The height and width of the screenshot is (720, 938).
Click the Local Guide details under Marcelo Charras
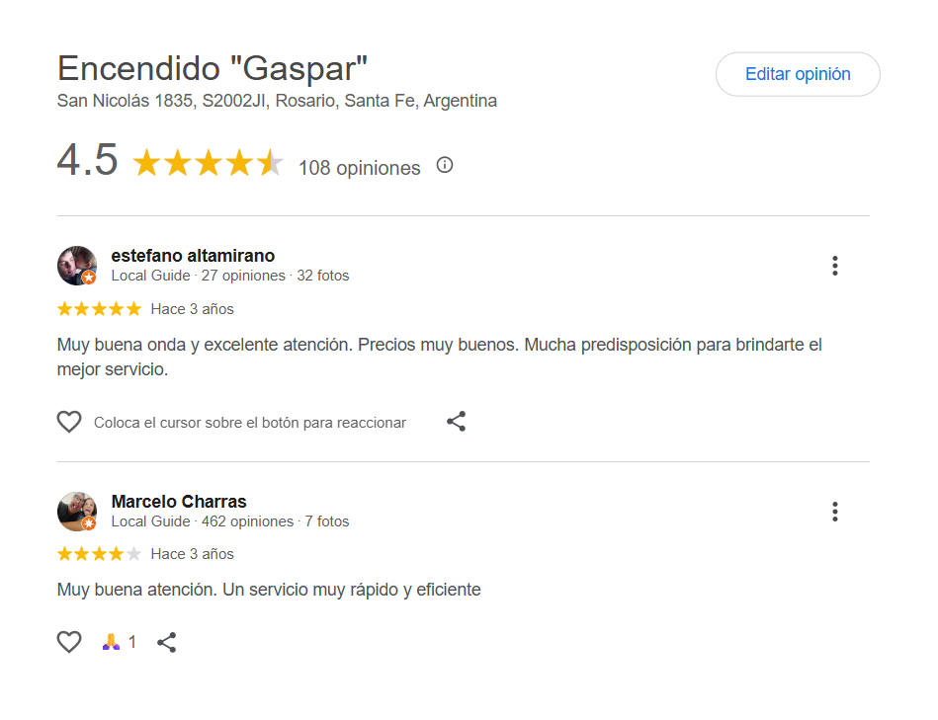pyautogui.click(x=229, y=521)
